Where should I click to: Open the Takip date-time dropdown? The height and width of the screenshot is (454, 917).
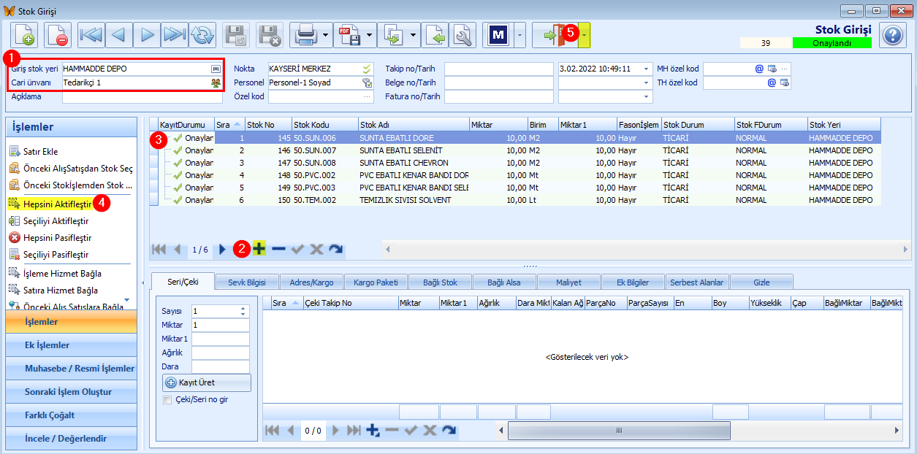(646, 69)
